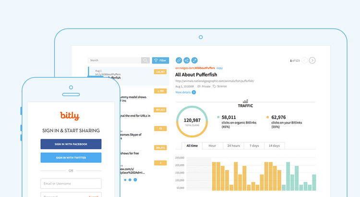Select the 398,076 click count badge
Viewport: 360px width, 197px height.
point(160,148)
